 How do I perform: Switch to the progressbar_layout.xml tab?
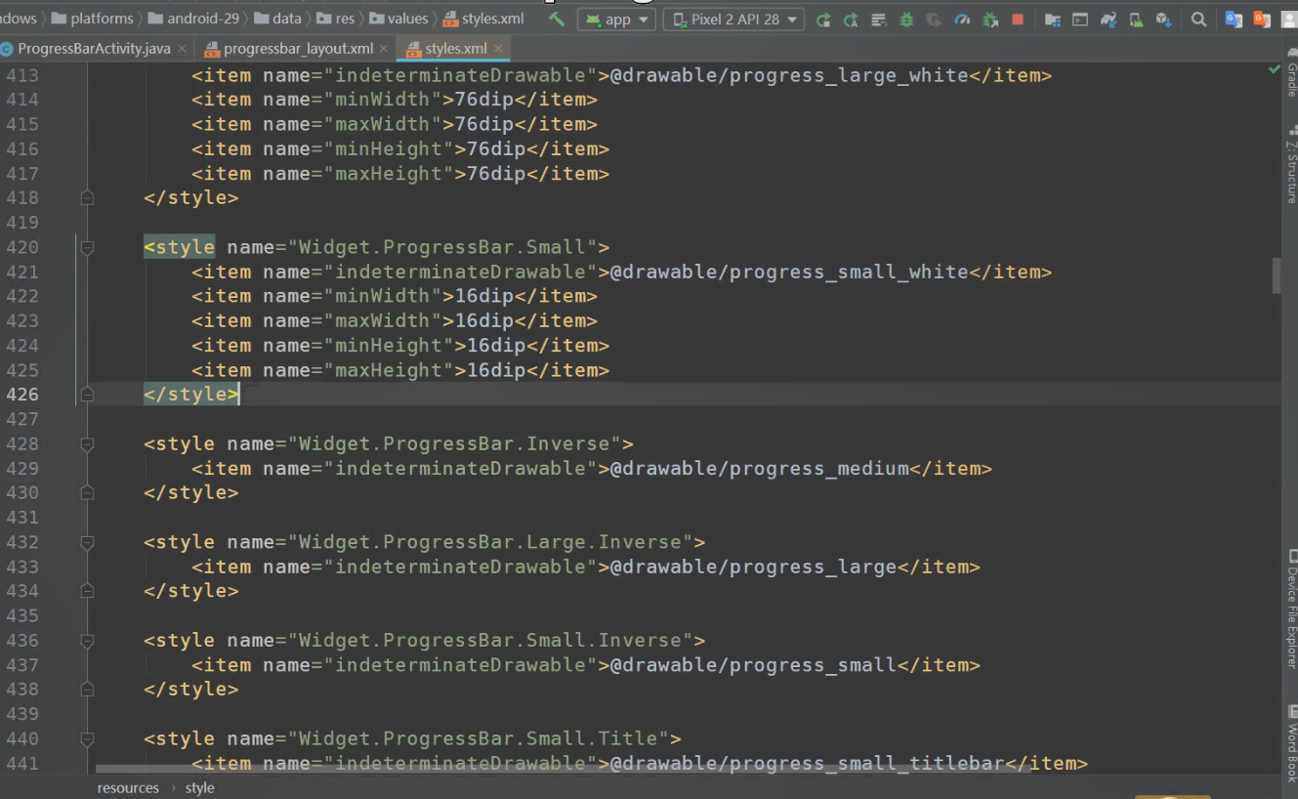point(298,48)
